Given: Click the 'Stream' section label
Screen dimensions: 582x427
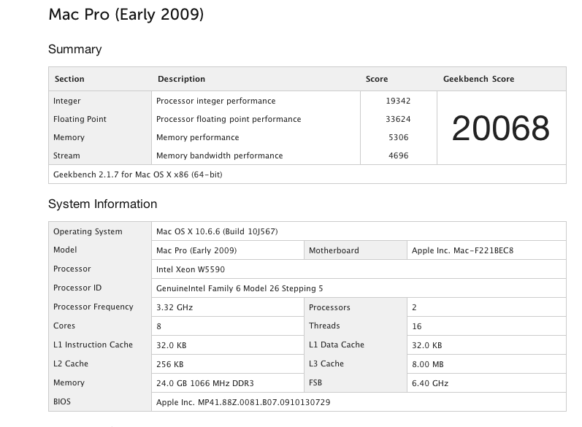Looking at the screenshot, I should click(x=66, y=155).
